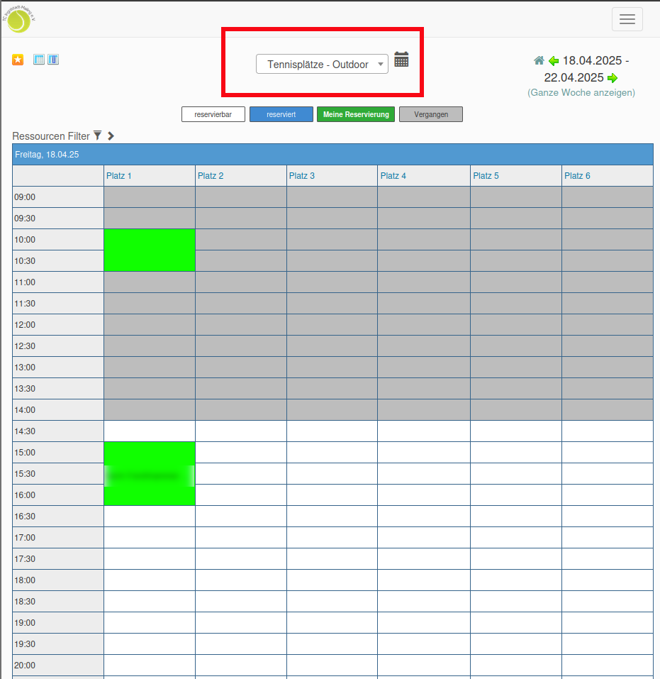Click the Ganze Woche anzeigen link
Screen dimensions: 660x679
581,92
